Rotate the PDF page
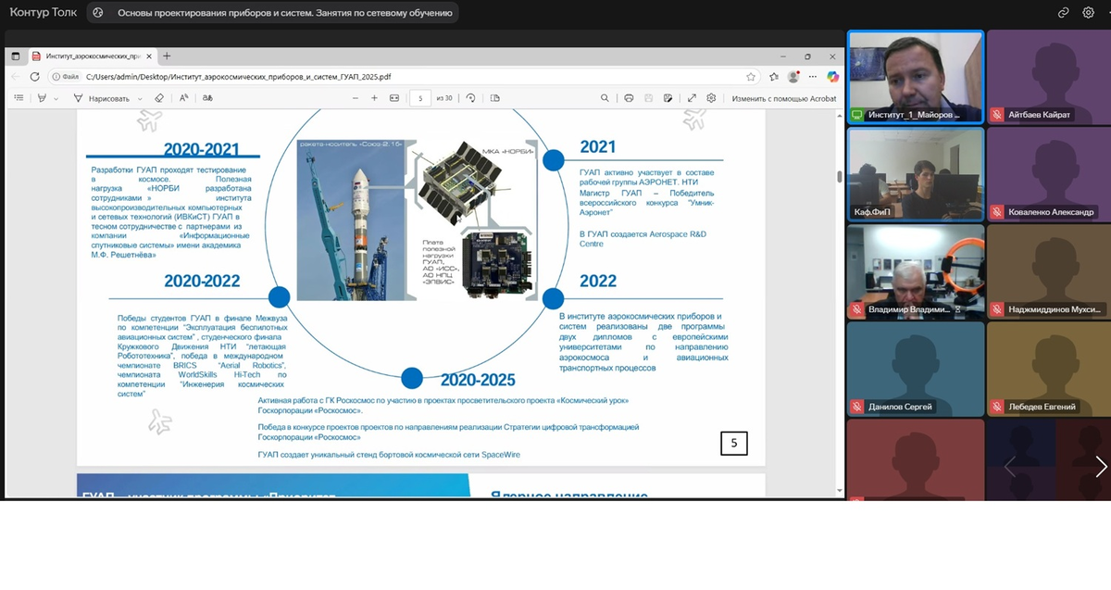This screenshot has width=1111, height=590. coord(470,98)
